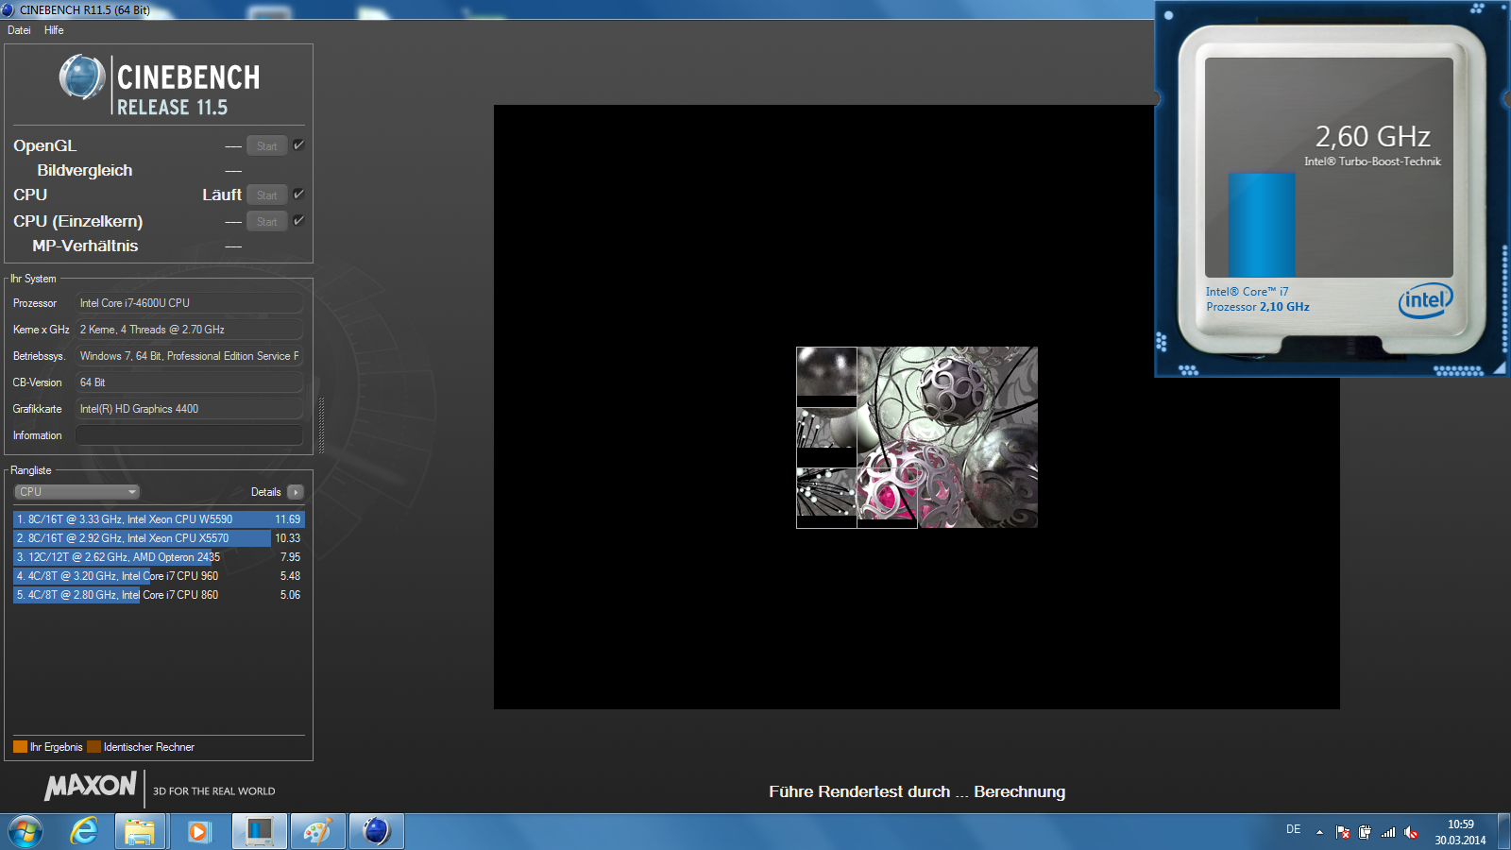Click the left panel vertical scroll grip
Image resolution: width=1511 pixels, height=850 pixels.
321,425
